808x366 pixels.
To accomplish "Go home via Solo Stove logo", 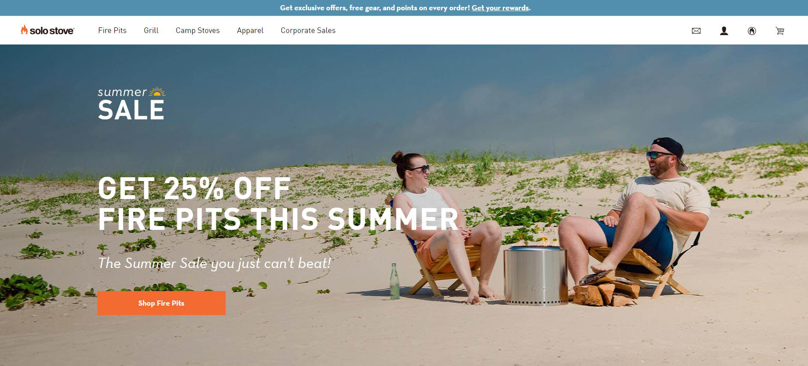I will pos(48,30).
